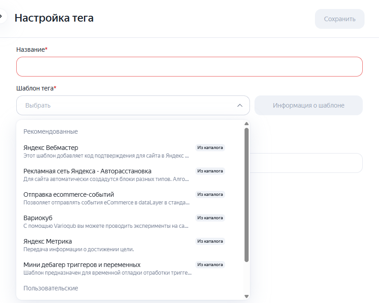The width and height of the screenshot is (379, 303).
Task: Click Из каталога badge of Рекламная сеть Яндекса
Action: click(210, 171)
